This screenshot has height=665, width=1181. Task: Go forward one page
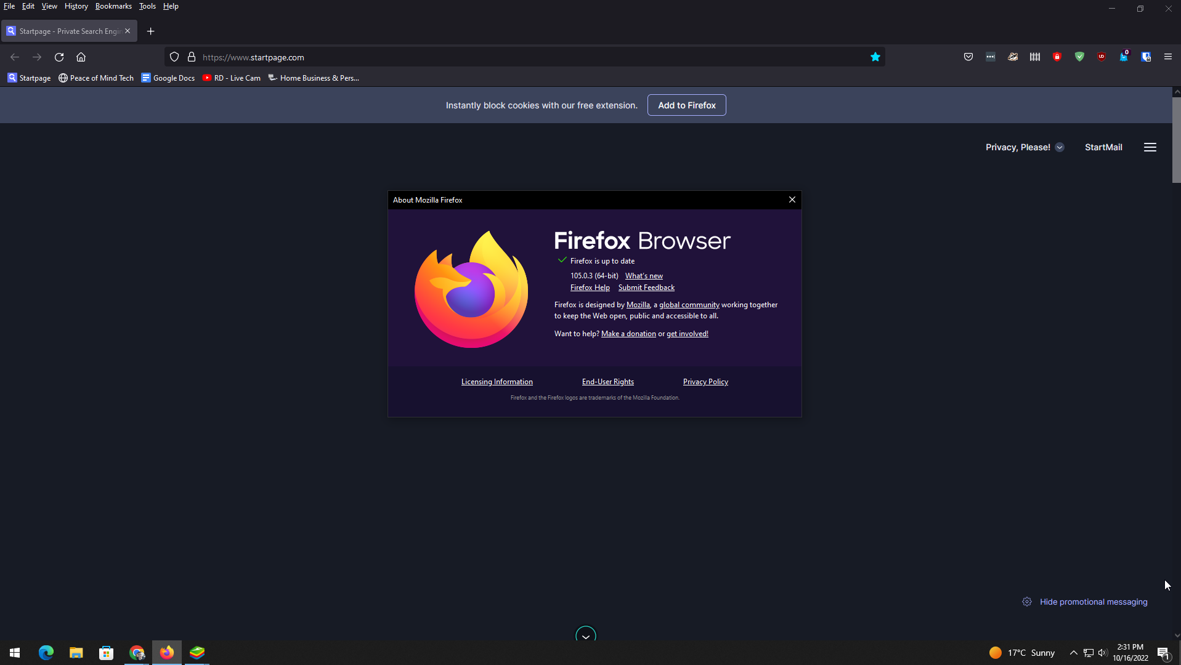coord(37,57)
